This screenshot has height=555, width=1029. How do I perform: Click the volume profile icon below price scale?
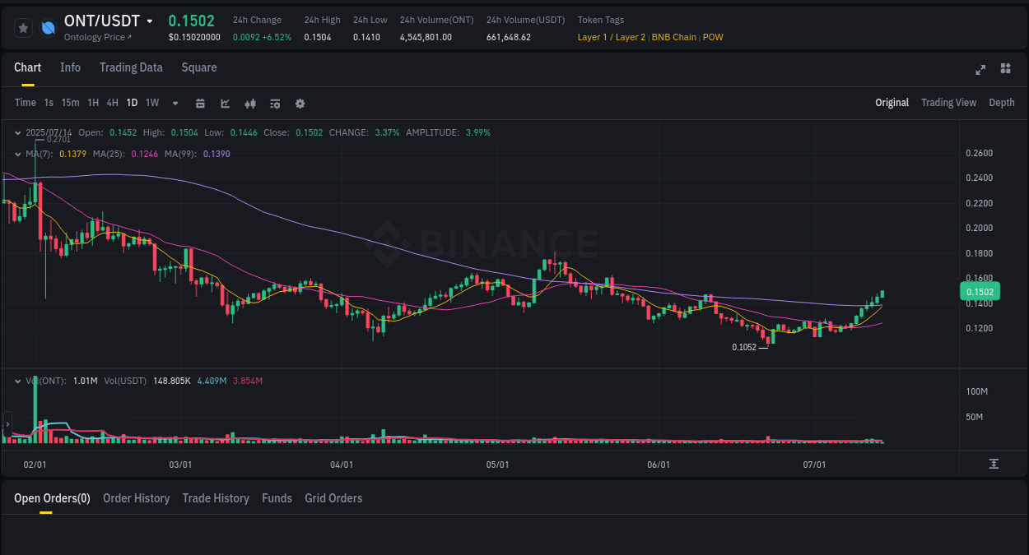994,465
